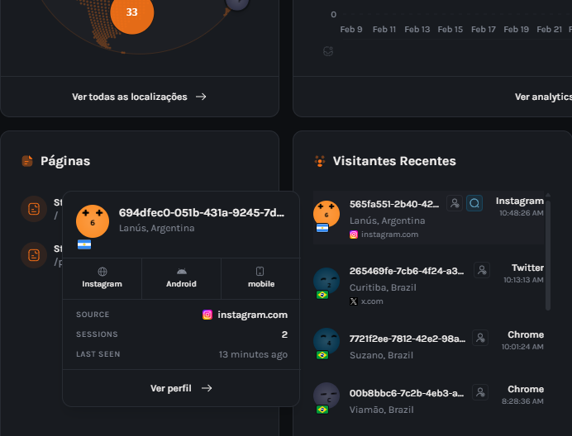Click the Chrome label at 10:01:24 AM

pyautogui.click(x=526, y=334)
